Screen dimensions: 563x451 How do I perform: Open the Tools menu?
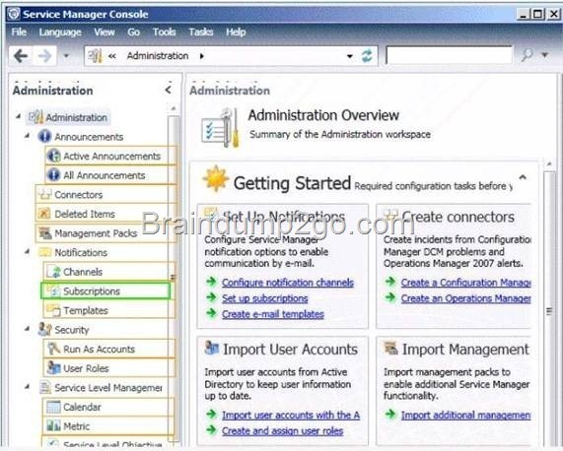pos(164,32)
